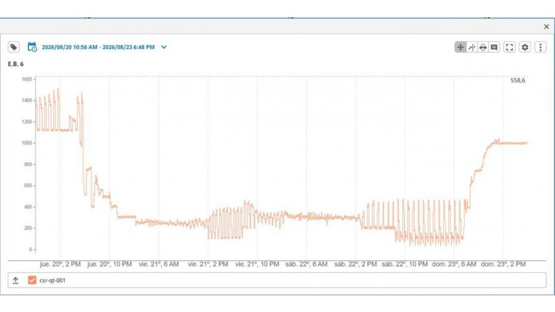Click the upload arrow icon beside legend
The width and height of the screenshot is (555, 312).
(15, 280)
